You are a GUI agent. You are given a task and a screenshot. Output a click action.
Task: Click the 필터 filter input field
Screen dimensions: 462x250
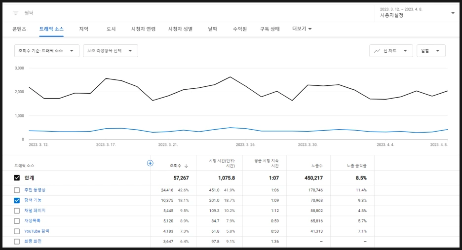29,13
